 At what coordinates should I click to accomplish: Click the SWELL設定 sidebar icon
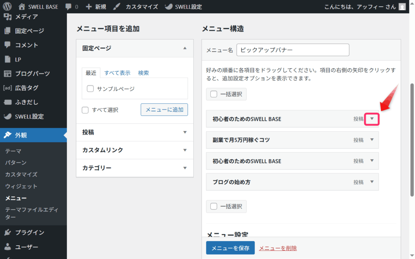8,116
